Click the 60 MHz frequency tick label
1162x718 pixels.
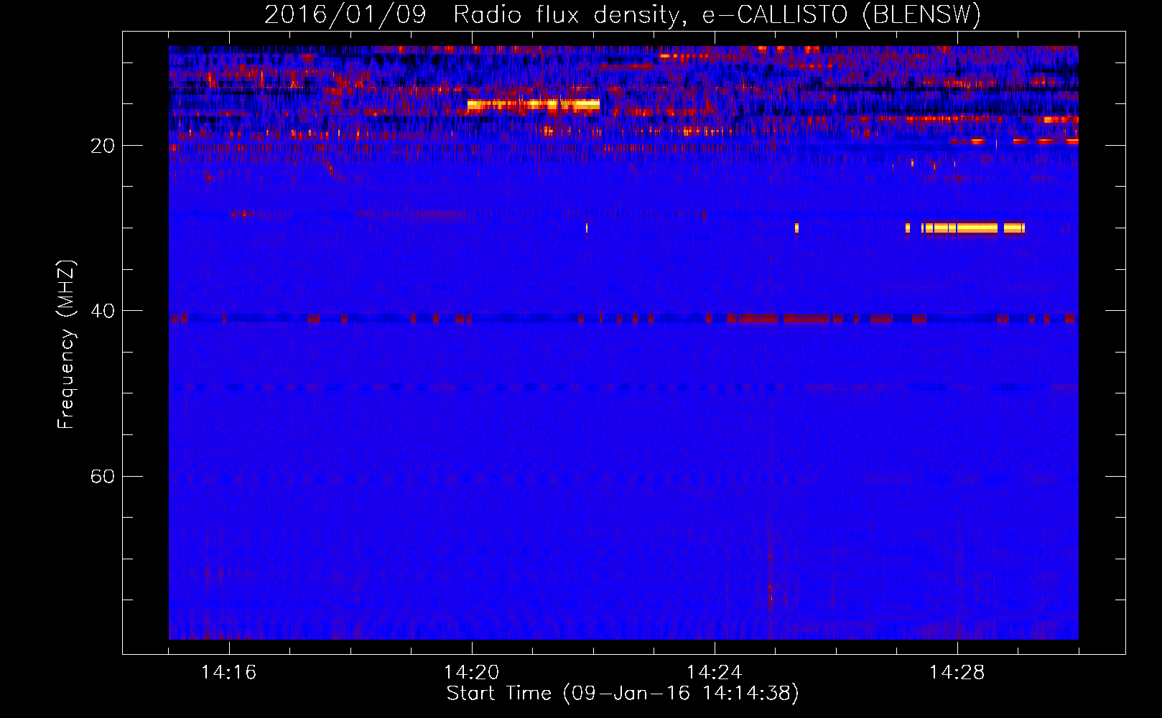coord(103,476)
